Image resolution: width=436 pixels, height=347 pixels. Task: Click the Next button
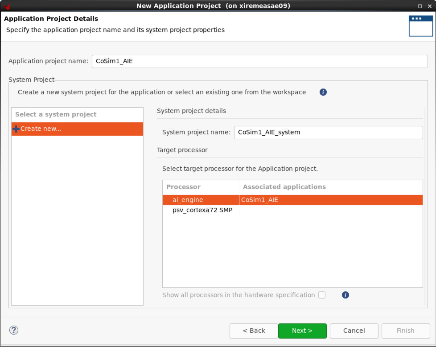[x=302, y=331]
